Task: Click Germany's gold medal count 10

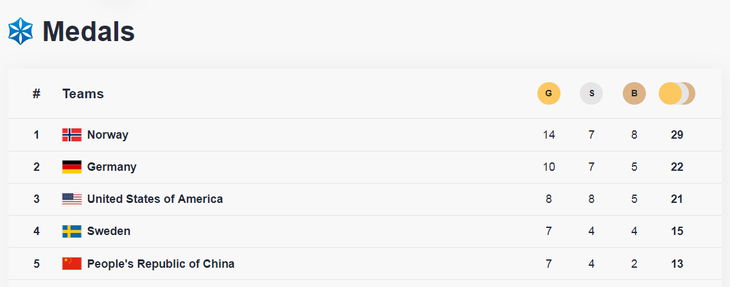Action: tap(548, 167)
